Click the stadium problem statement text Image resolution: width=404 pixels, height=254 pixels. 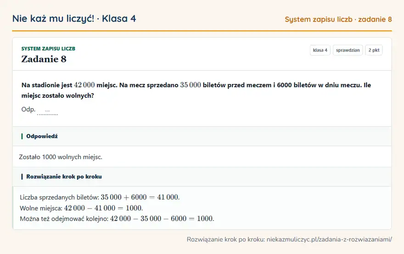click(196, 90)
